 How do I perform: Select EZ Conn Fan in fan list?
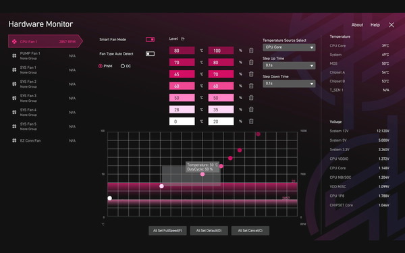point(44,140)
